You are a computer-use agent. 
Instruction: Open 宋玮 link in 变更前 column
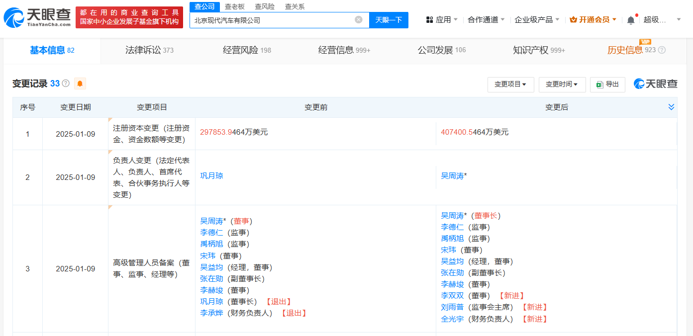[207, 256]
